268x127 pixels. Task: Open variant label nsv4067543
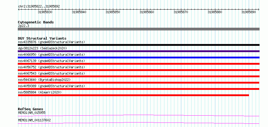coord(51,73)
